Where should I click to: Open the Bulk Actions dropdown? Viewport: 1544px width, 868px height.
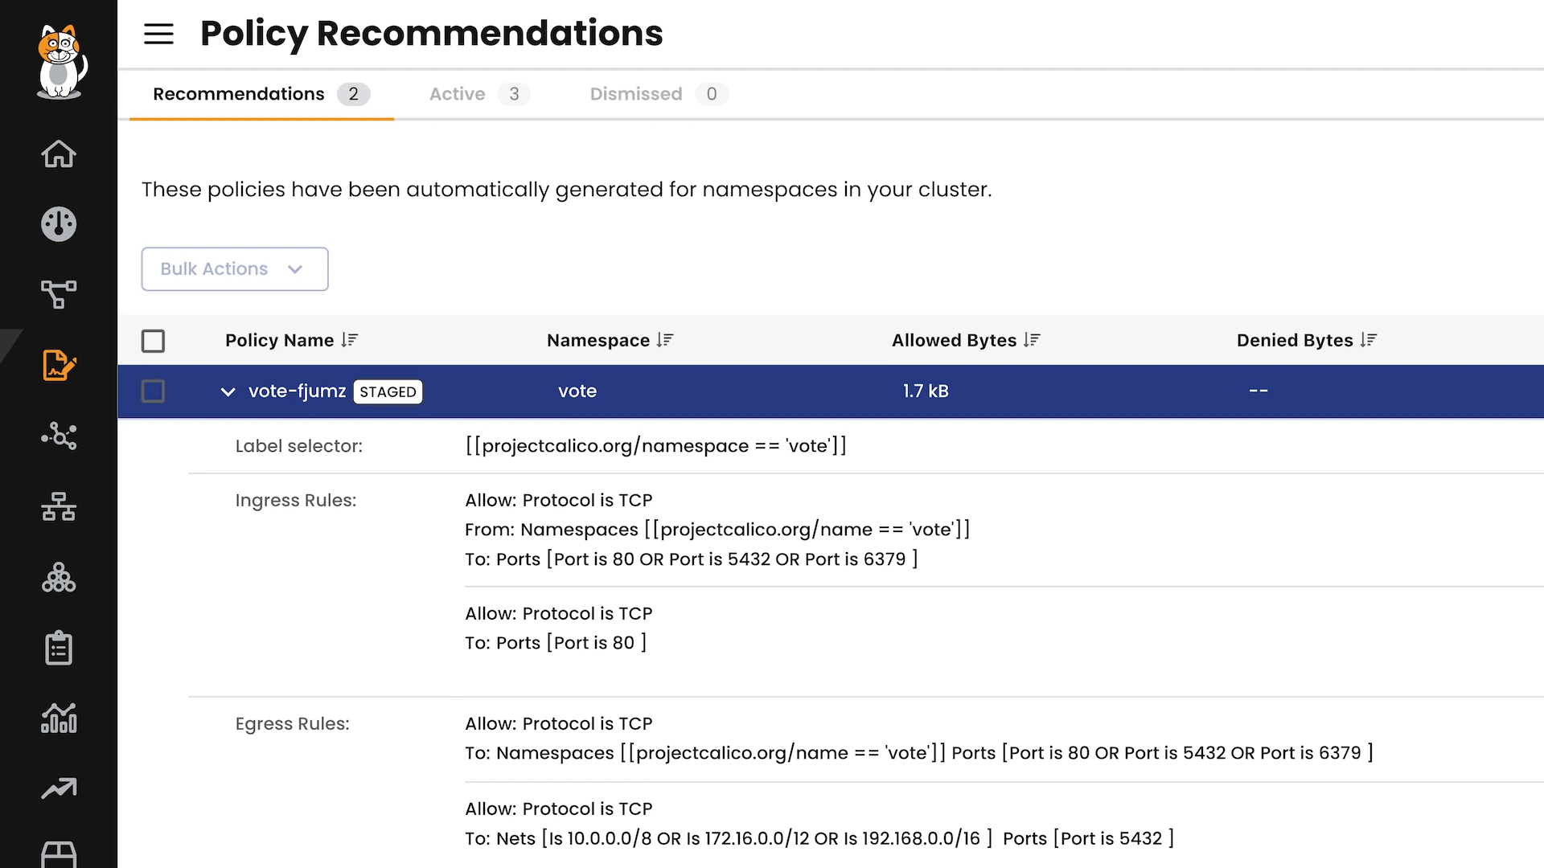(x=234, y=269)
